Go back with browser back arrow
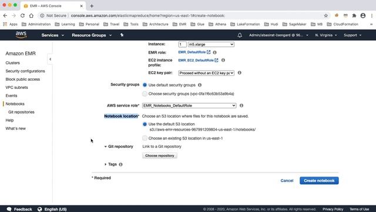 5,15
